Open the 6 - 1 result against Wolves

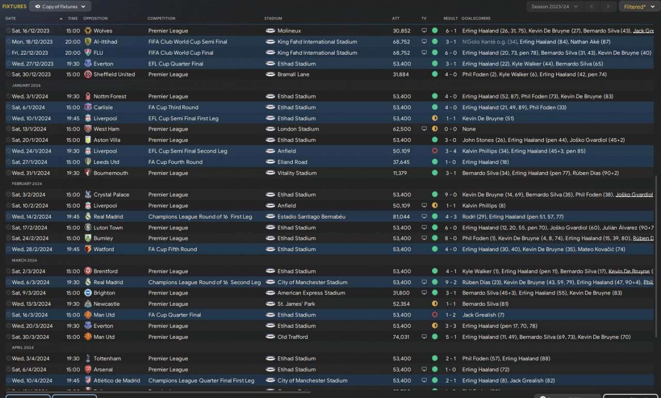(451, 31)
